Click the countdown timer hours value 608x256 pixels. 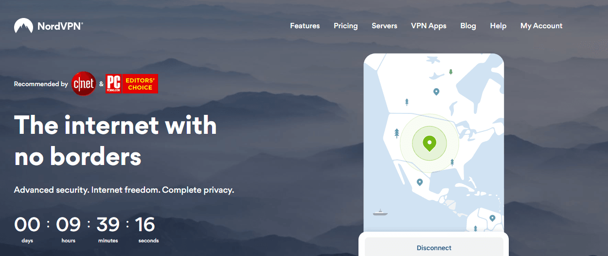coord(68,224)
